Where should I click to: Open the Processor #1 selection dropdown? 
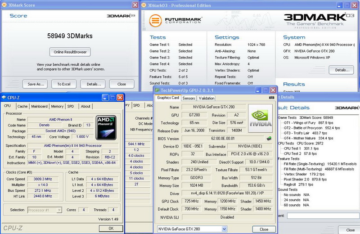pyautogui.click(x=59, y=210)
